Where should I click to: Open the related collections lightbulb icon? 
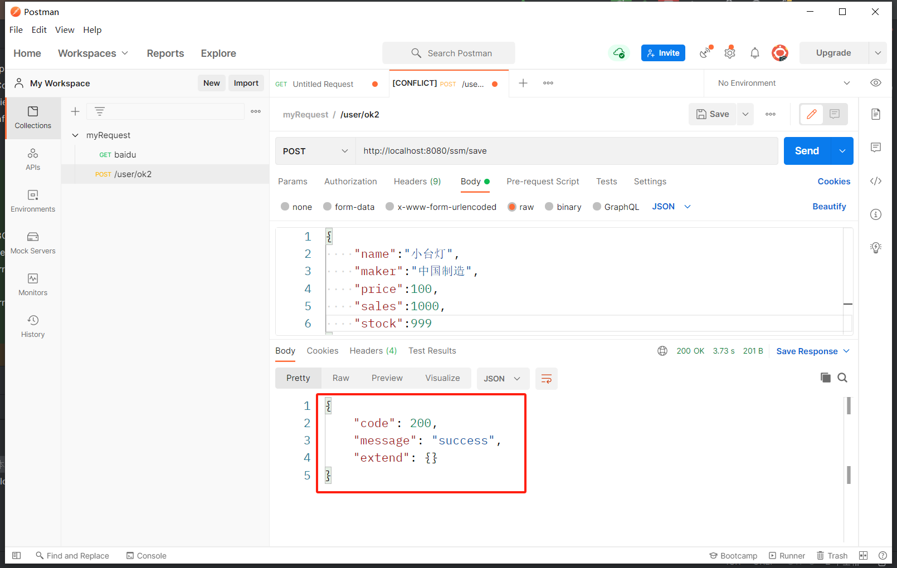(876, 248)
